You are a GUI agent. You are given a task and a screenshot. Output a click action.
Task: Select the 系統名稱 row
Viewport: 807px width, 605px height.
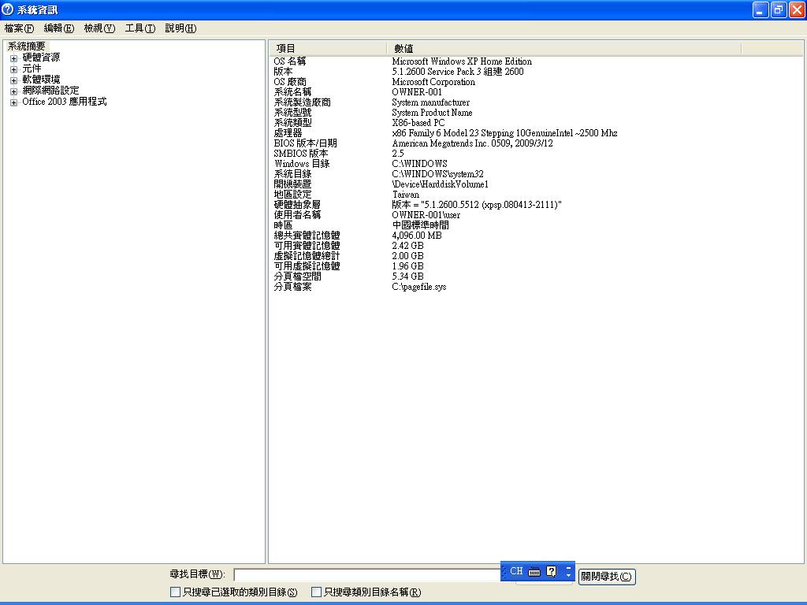coord(535,92)
